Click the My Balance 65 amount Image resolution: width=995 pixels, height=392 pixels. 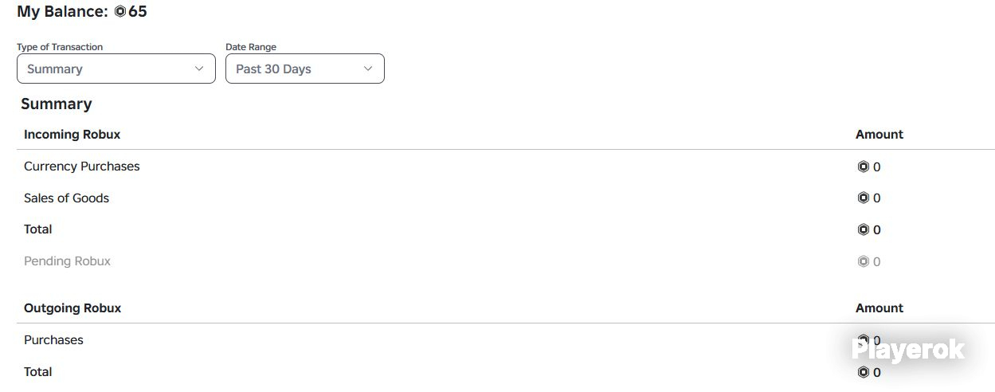pyautogui.click(x=138, y=12)
